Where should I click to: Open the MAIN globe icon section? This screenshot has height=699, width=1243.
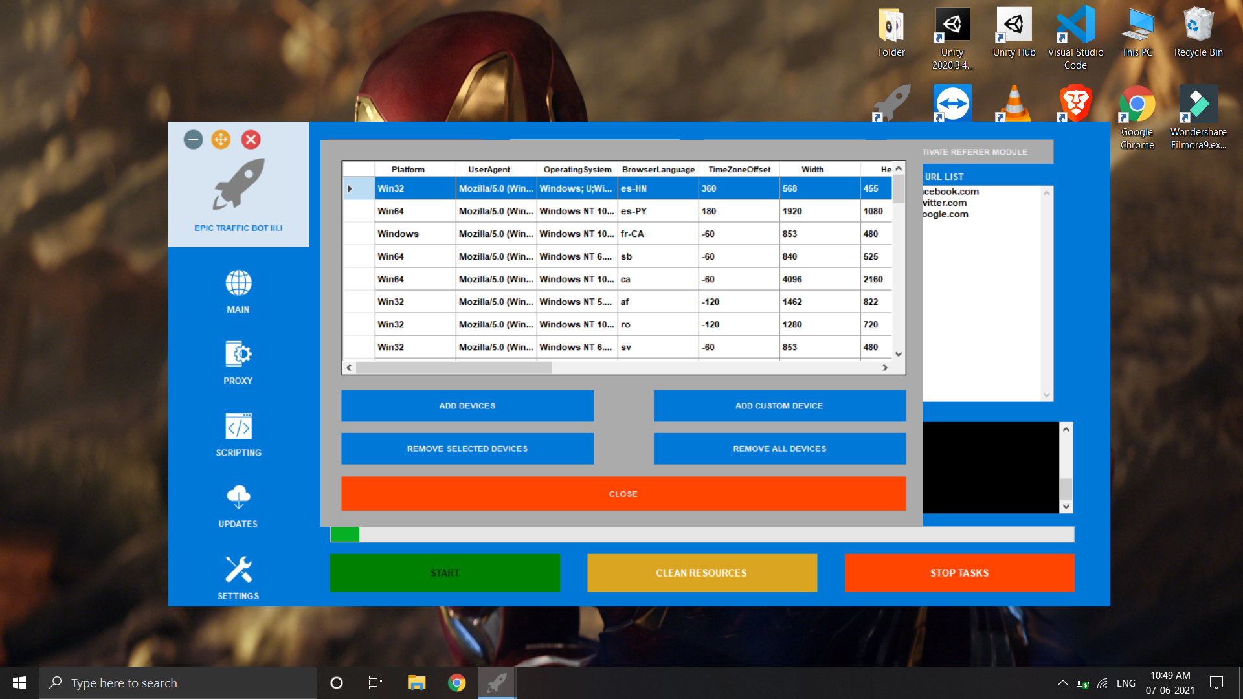coord(238,283)
